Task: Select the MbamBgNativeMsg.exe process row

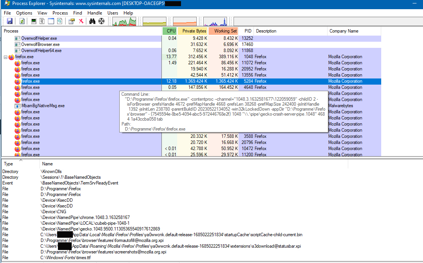Action: pos(43,106)
